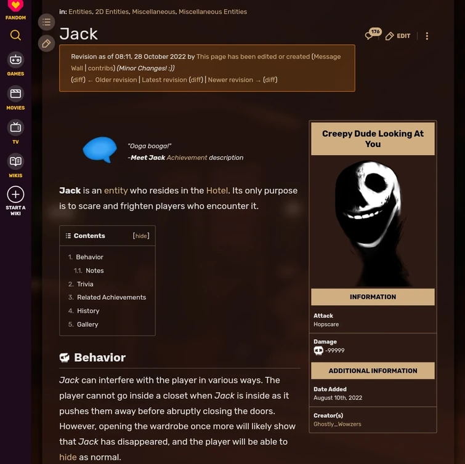Screen dimensions: 465x464
Task: Jump to History in contents
Action: 88,311
